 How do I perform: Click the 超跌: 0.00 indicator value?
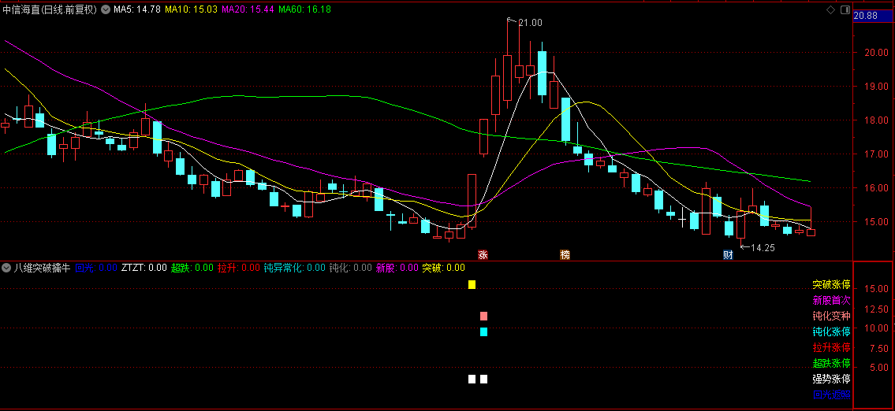(x=192, y=268)
